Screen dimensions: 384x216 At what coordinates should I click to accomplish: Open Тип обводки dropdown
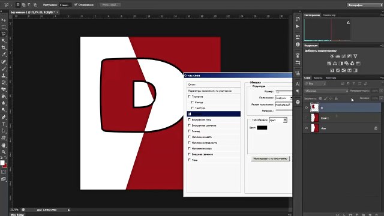click(278, 120)
